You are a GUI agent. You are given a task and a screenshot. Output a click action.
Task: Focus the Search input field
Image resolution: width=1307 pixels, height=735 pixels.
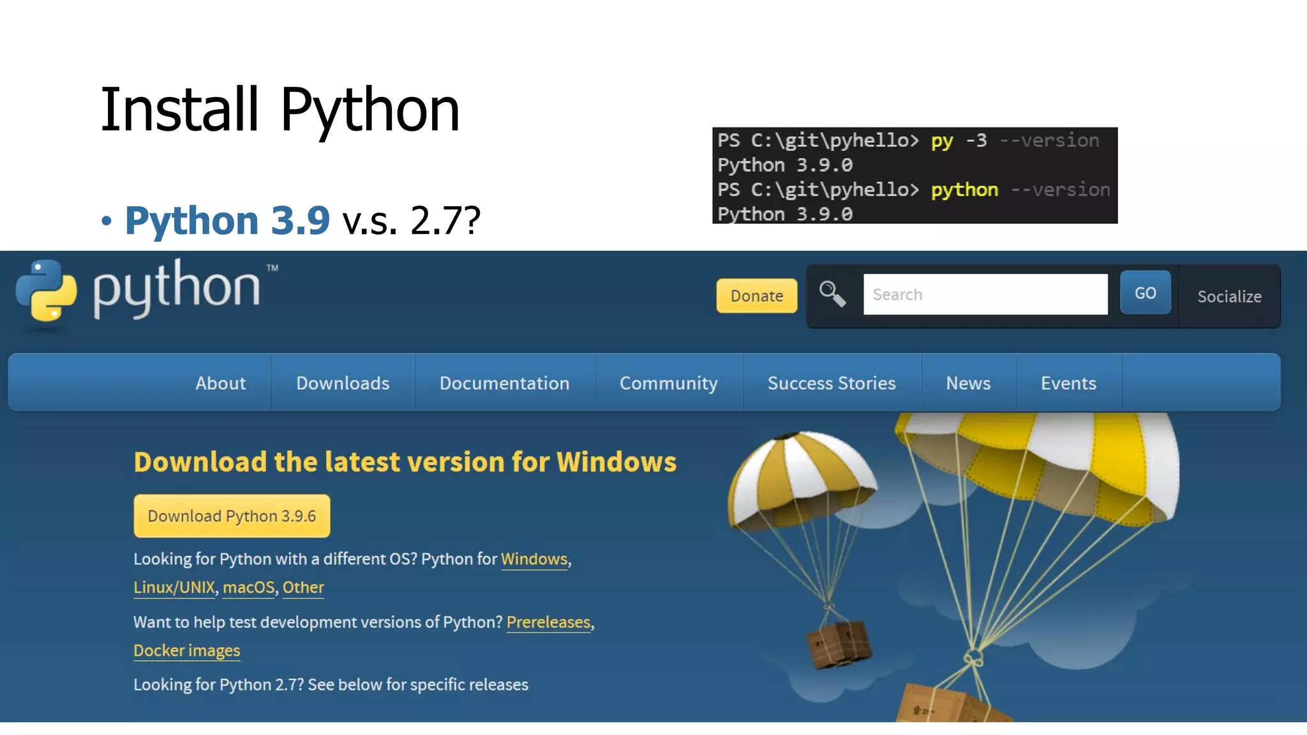[x=985, y=294]
